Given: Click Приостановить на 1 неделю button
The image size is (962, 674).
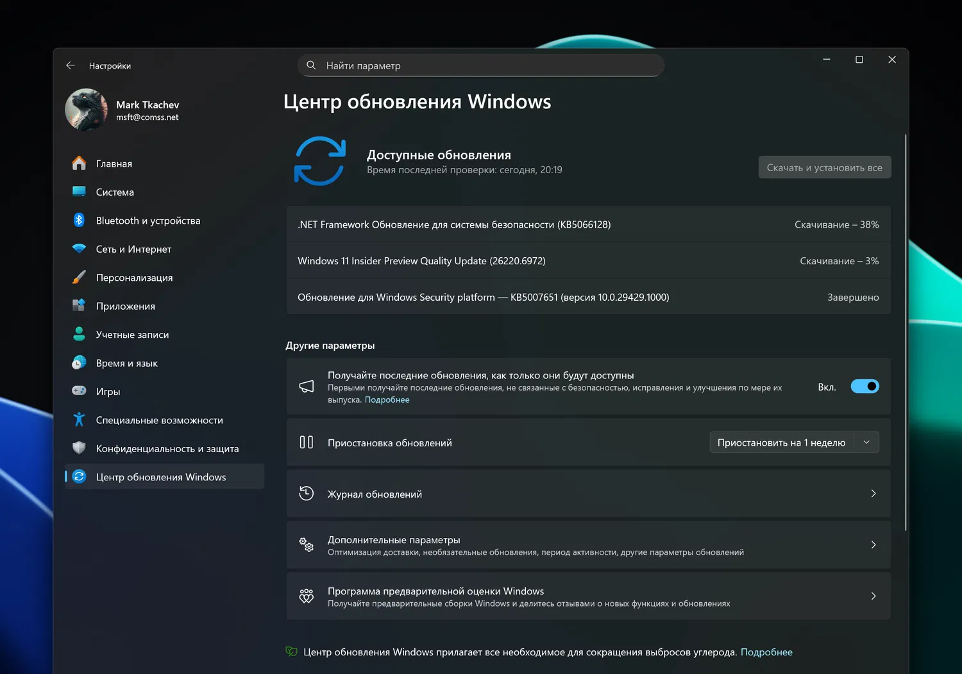Looking at the screenshot, I should click(x=781, y=442).
